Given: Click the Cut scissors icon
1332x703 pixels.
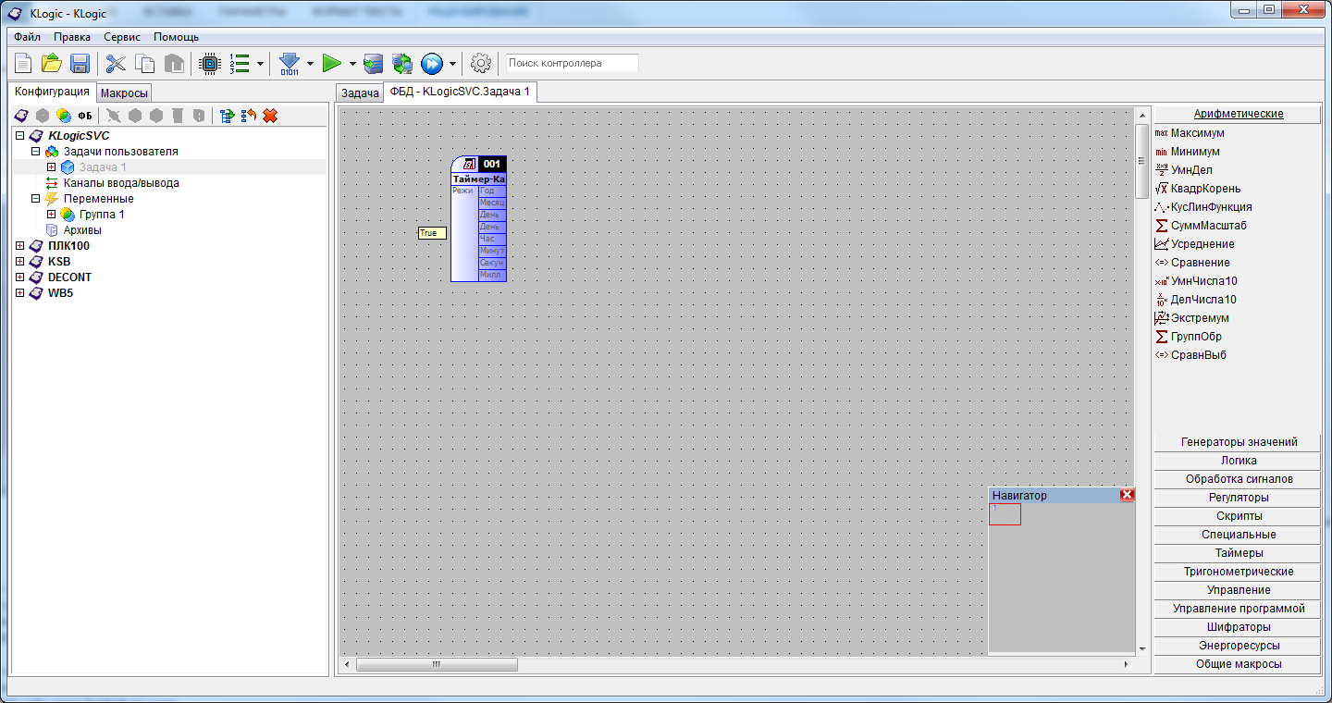Looking at the screenshot, I should [116, 64].
